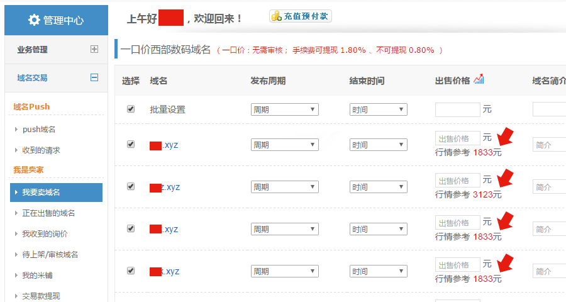
Task: Click the gear icon beside 管理中心
Action: (x=34, y=20)
